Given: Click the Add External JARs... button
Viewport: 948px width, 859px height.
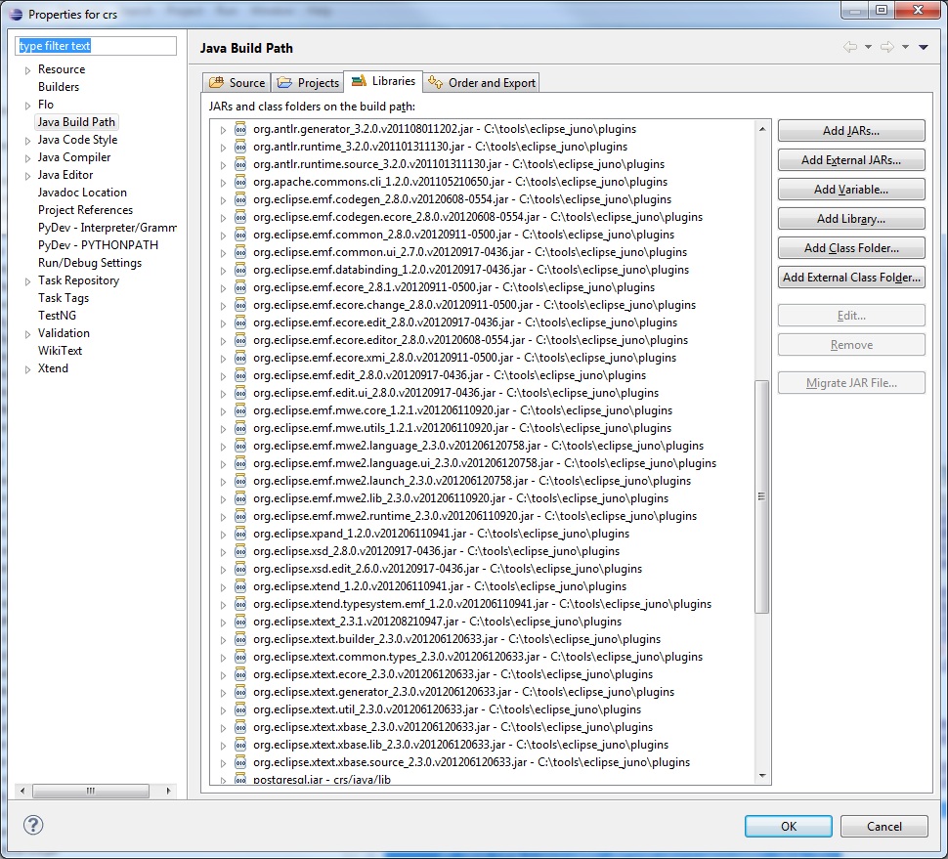Looking at the screenshot, I should 851,160.
